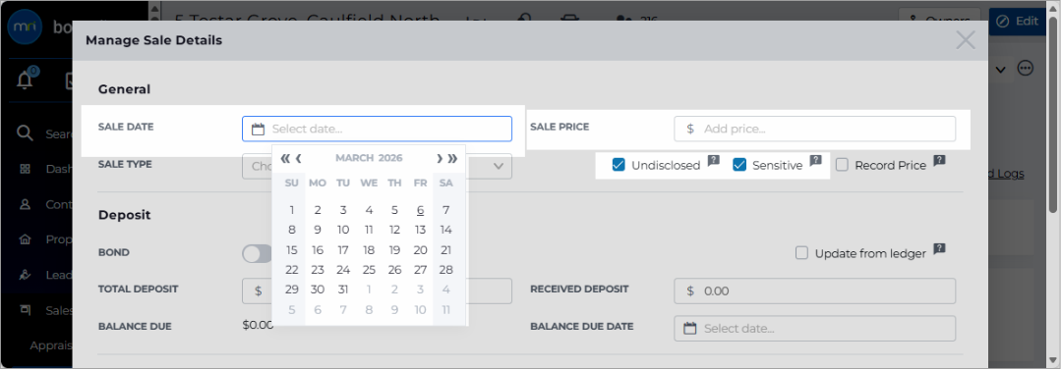Click the help icon beside Undisclosed

(713, 161)
